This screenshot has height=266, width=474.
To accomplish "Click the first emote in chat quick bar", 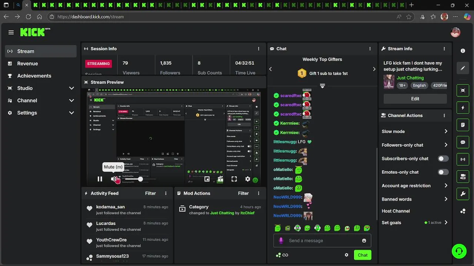I will [x=278, y=228].
